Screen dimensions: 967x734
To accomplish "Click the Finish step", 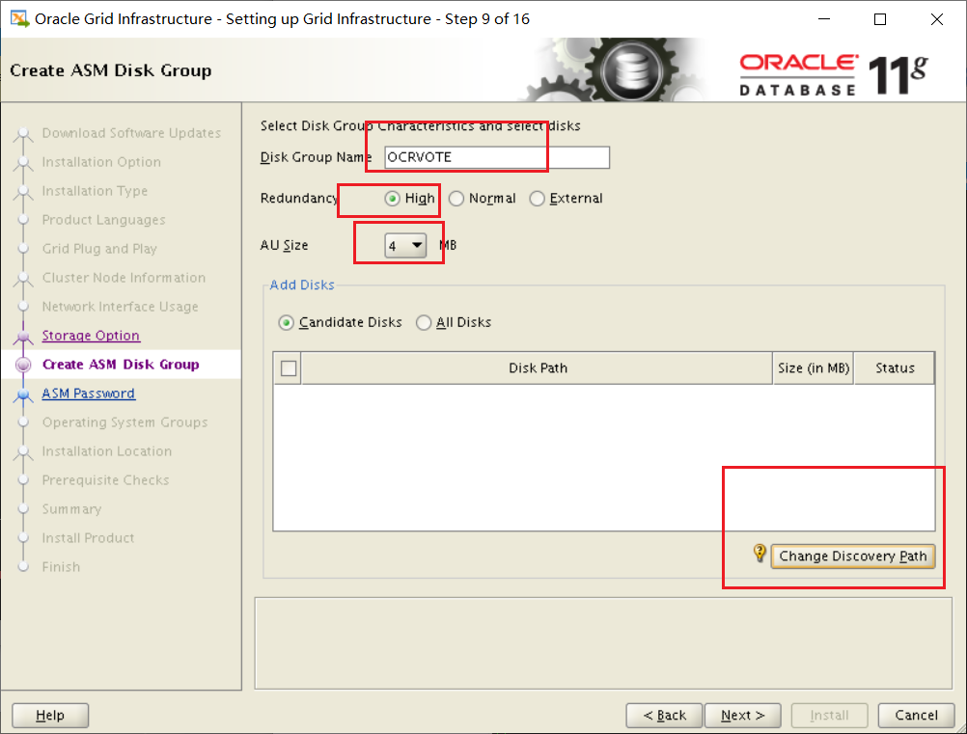I will (x=61, y=567).
